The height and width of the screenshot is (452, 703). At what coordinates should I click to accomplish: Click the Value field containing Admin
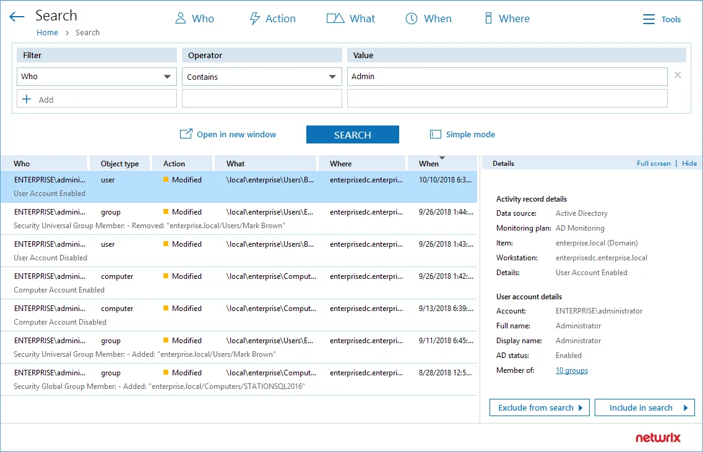pos(507,77)
